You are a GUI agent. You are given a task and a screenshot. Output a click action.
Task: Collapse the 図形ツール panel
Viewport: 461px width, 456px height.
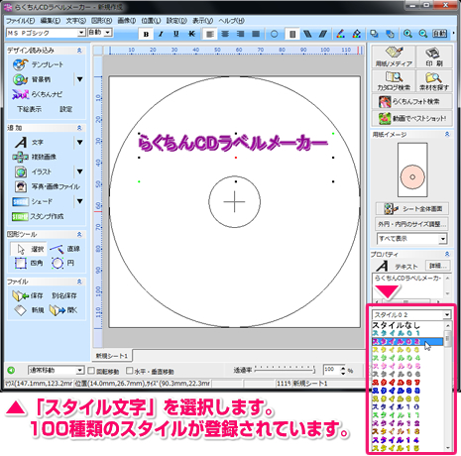click(79, 234)
